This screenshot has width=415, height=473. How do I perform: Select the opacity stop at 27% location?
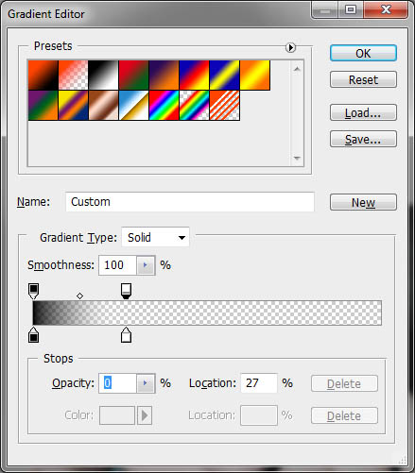tap(126, 291)
